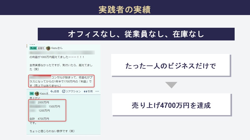Click Kazu's avatar in the first message

click(x=48, y=48)
